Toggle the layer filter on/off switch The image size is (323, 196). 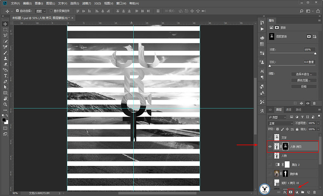[319, 117]
